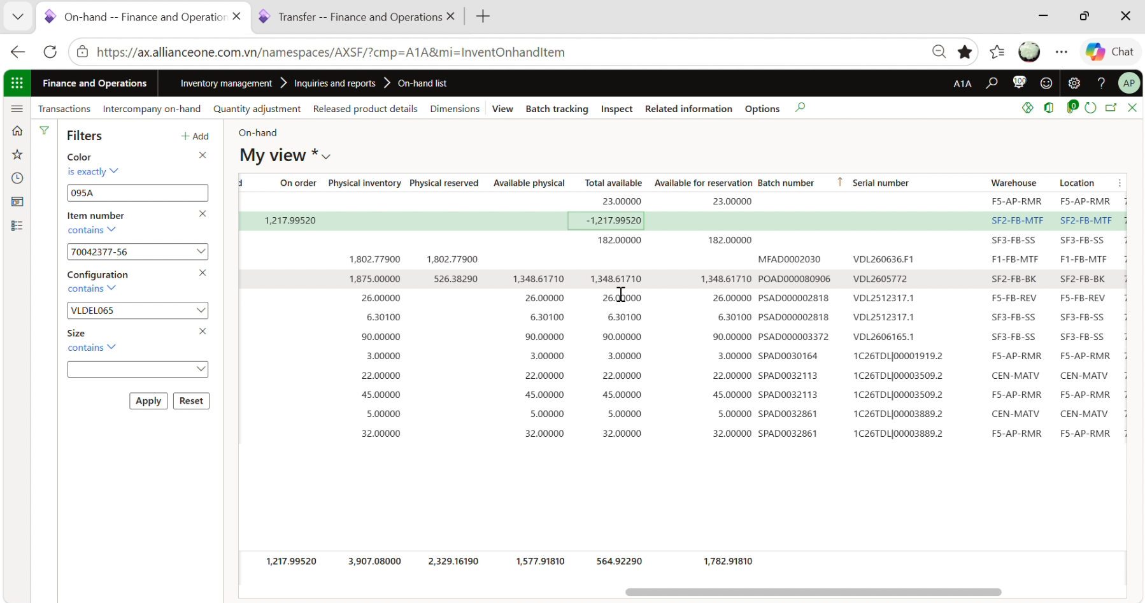Open browser zoom control icon

(x=939, y=52)
